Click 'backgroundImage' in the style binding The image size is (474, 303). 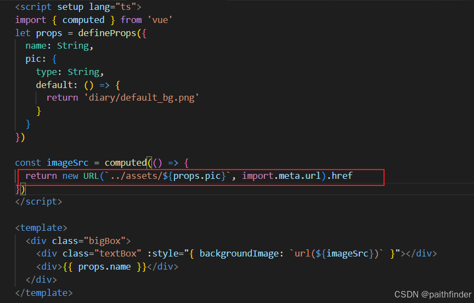coord(239,254)
